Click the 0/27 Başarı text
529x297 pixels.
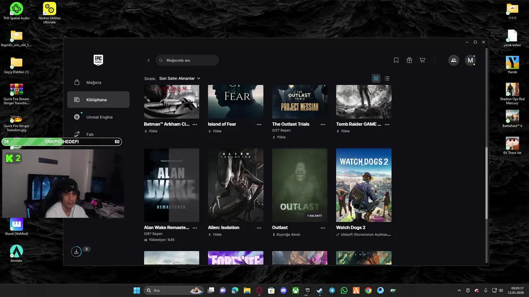pyautogui.click(x=281, y=130)
